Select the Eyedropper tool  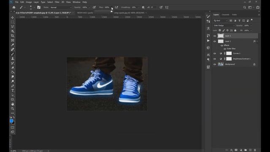click(13, 45)
